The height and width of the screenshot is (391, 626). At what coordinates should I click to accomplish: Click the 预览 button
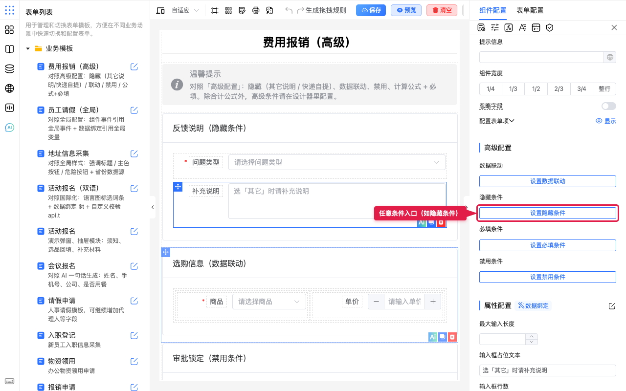(x=406, y=10)
